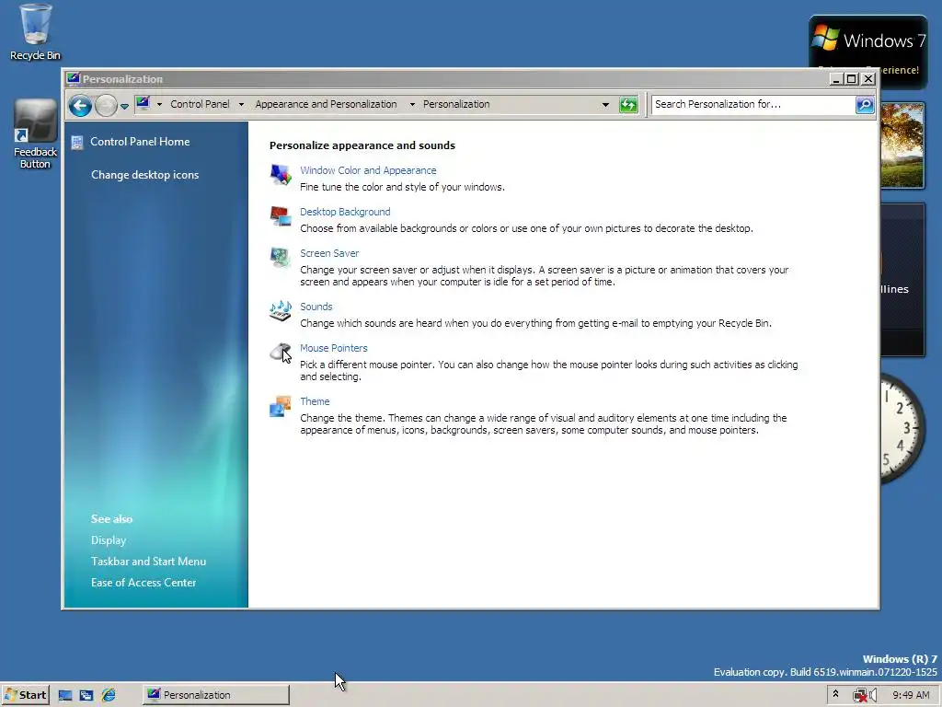
Task: Go back with the blue Back arrow
Action: [x=80, y=105]
